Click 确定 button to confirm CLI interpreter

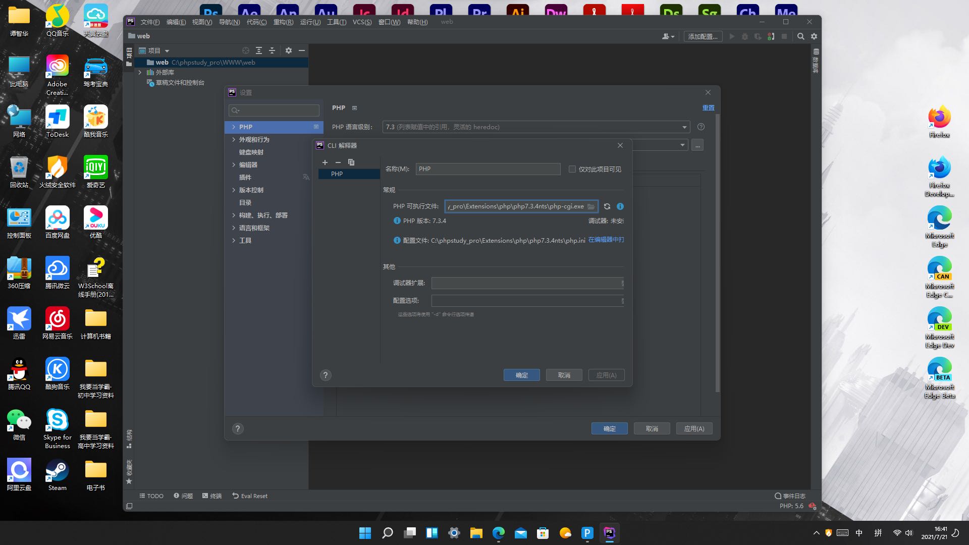pos(522,374)
